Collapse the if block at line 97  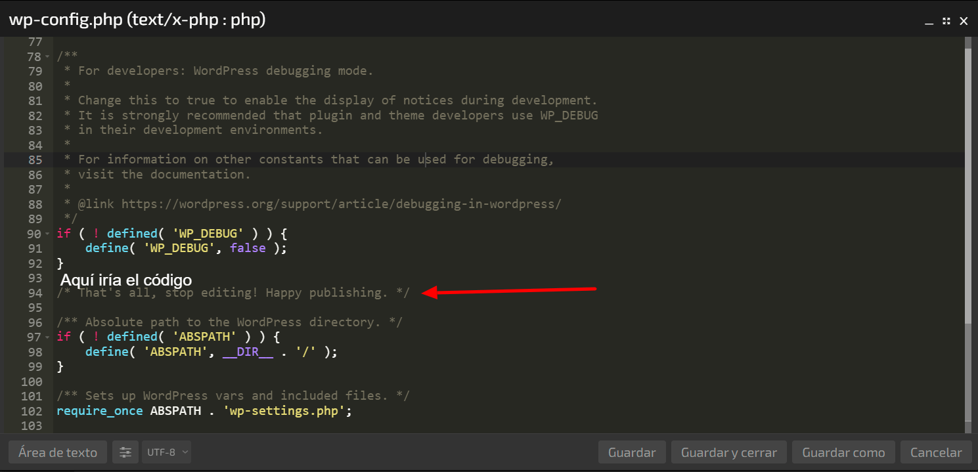47,337
